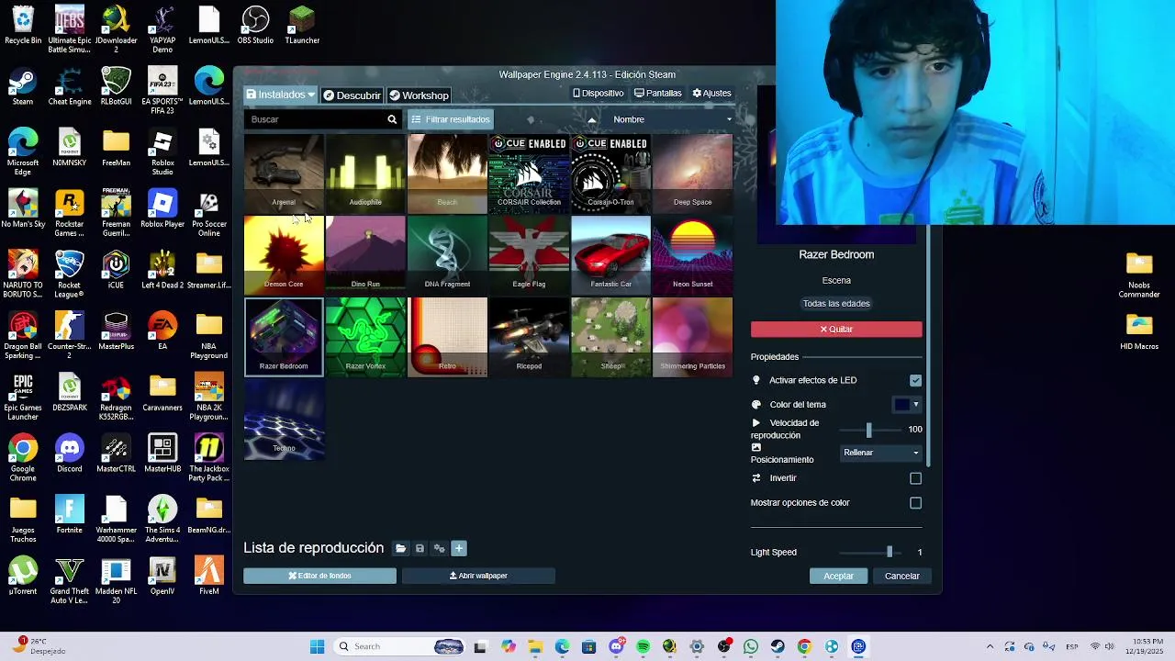Save the playlist with the disk icon
Image resolution: width=1175 pixels, height=661 pixels.
pos(420,548)
